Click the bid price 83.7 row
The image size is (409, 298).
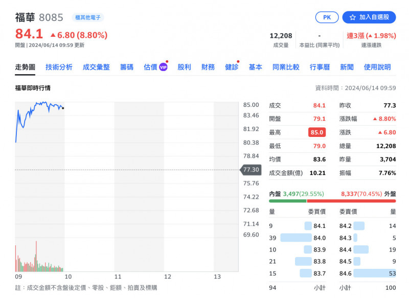(297, 273)
